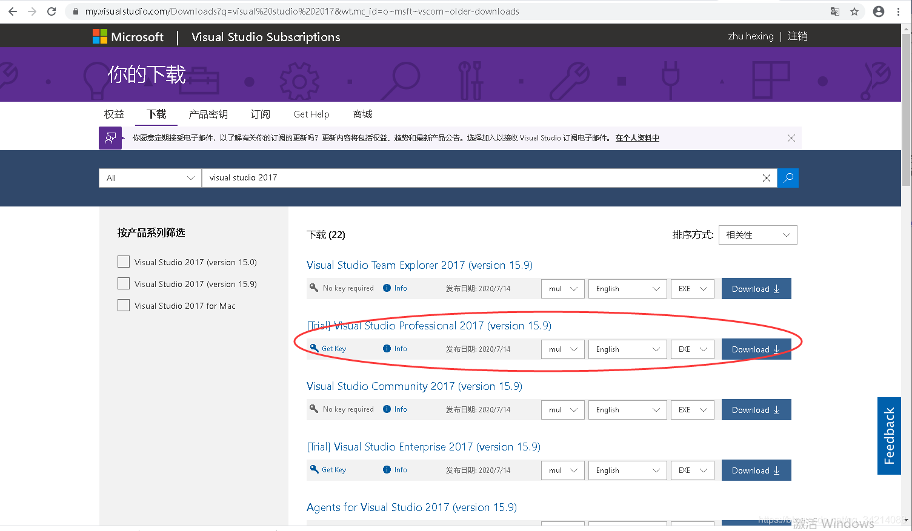Click the browser address bar URL
Image resolution: width=912 pixels, height=531 pixels.
pyautogui.click(x=302, y=12)
